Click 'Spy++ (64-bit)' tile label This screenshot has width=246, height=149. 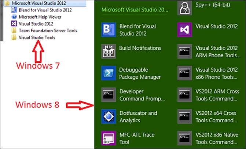pos(213,5)
